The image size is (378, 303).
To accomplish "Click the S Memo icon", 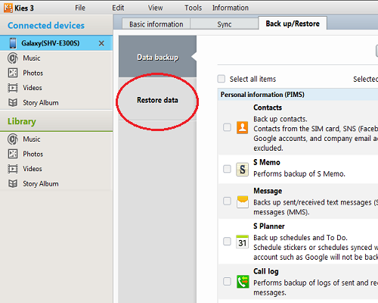I will tap(242, 169).
